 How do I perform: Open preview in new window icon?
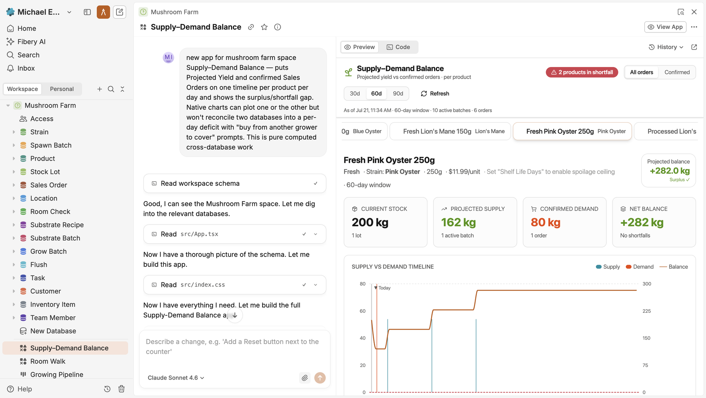[x=694, y=47]
